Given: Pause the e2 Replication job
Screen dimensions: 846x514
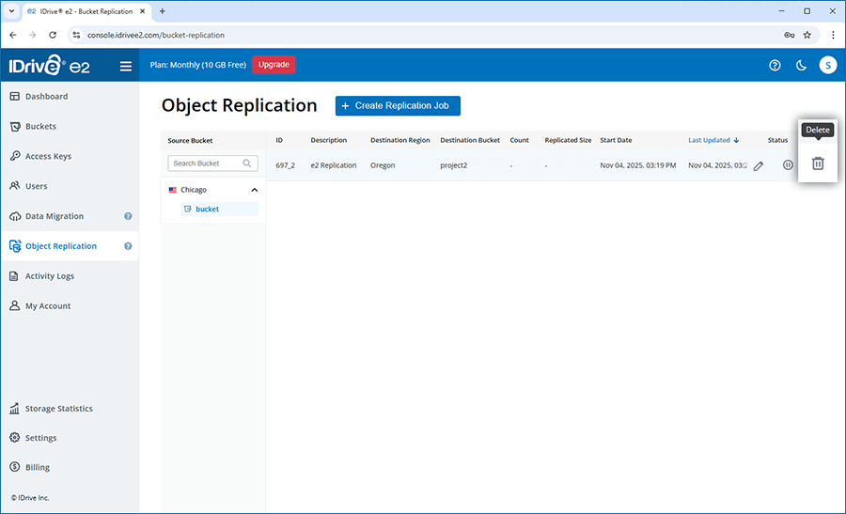Looking at the screenshot, I should click(788, 165).
